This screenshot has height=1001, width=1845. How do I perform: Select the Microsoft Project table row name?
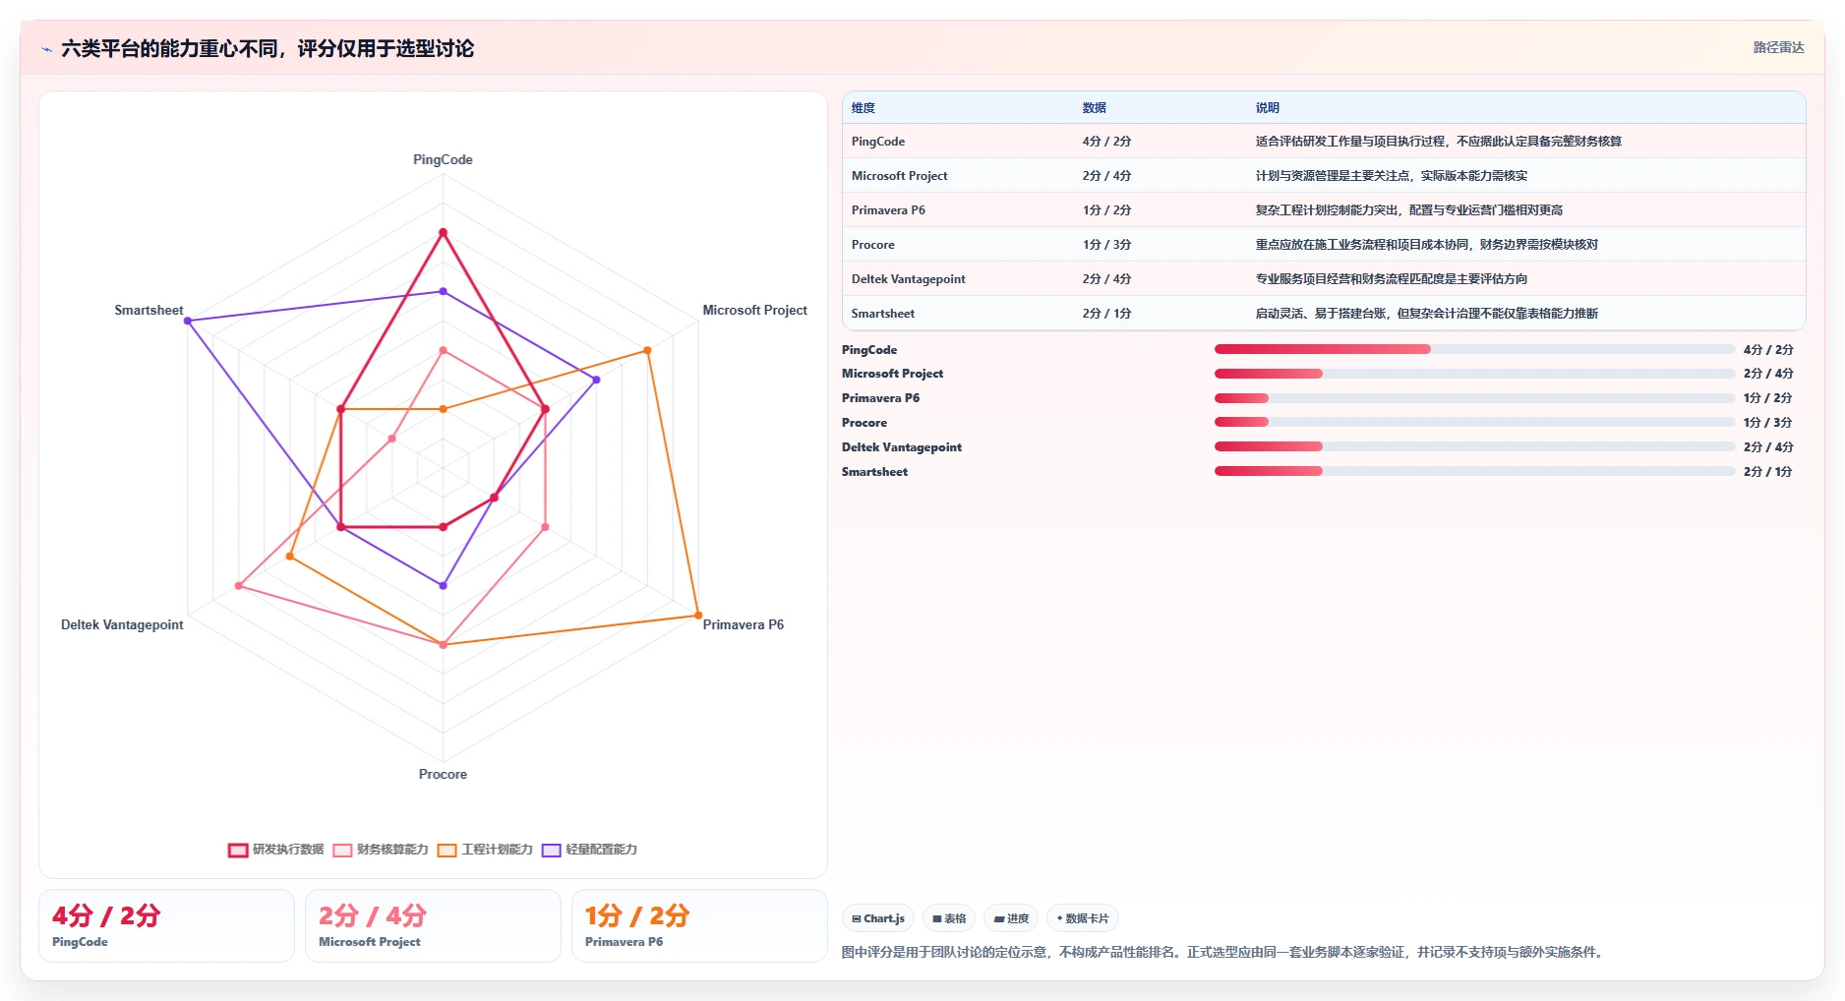[900, 176]
